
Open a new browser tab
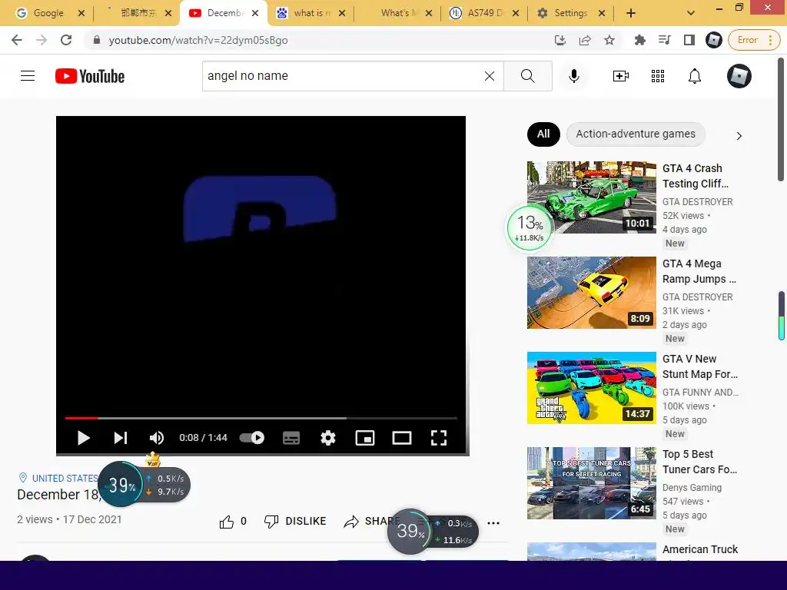coord(631,13)
